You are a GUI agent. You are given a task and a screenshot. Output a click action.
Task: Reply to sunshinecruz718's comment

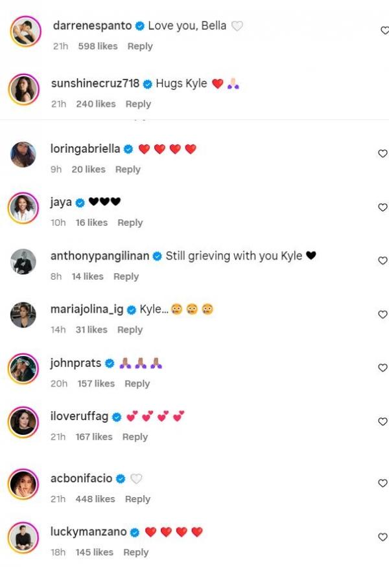click(138, 104)
